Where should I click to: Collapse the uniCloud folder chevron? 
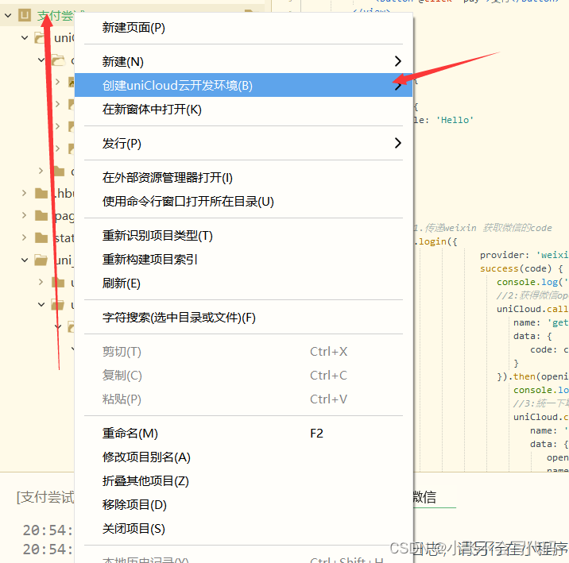[x=25, y=37]
